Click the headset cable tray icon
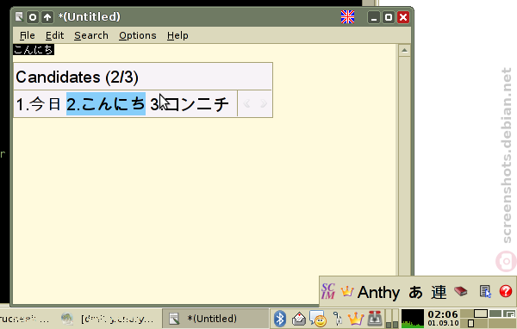Image resolution: width=517 pixels, height=329 pixels. tap(337, 319)
